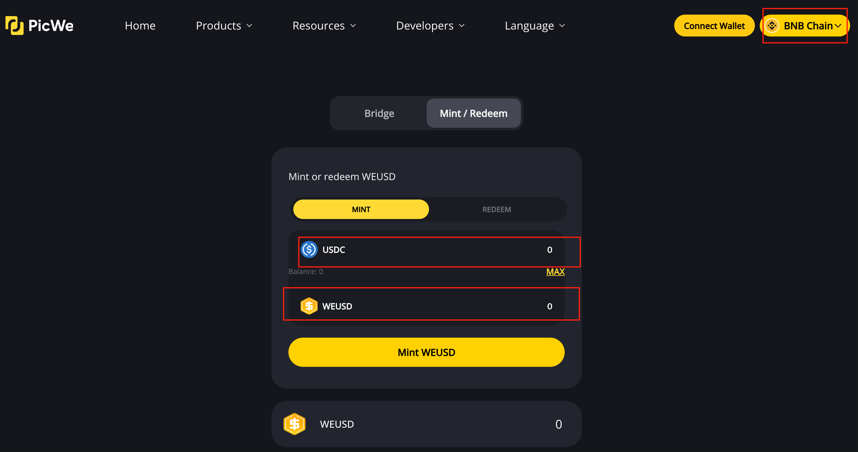Click the BNB Chain dropdown chevron
Screen dimensions: 858x452
point(838,26)
